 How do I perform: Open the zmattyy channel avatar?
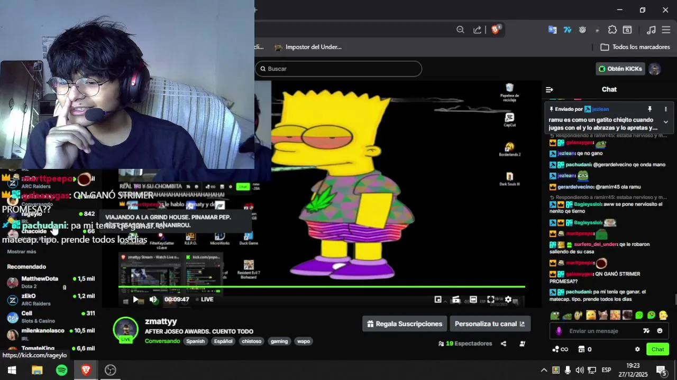pos(126,329)
